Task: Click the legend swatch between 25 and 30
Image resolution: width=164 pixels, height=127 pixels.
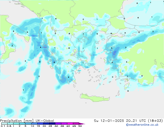Action: point(52,124)
